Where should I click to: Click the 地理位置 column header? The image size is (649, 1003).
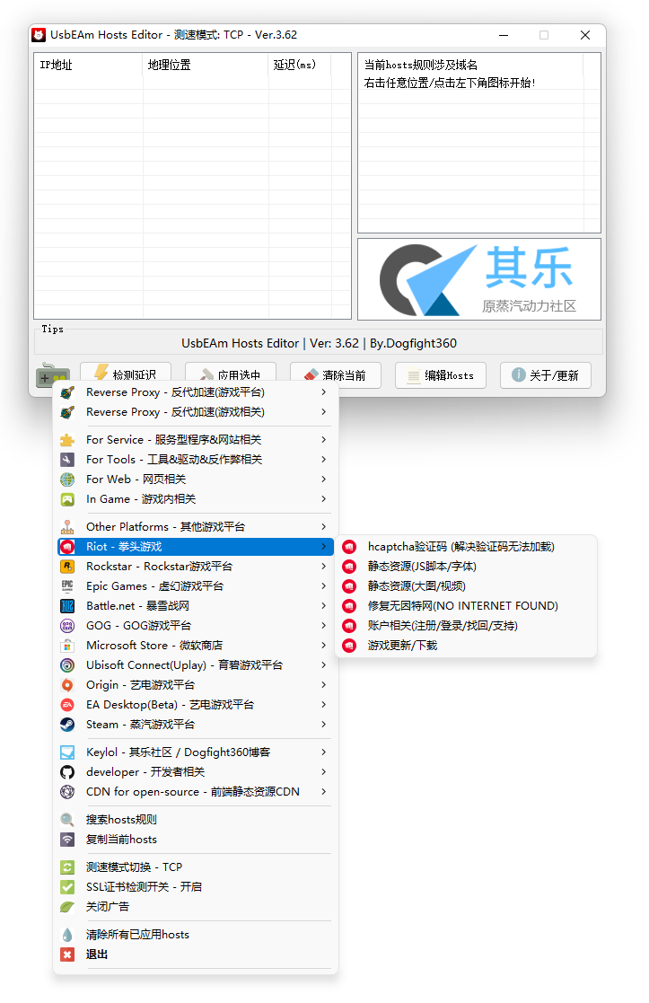tap(206, 65)
